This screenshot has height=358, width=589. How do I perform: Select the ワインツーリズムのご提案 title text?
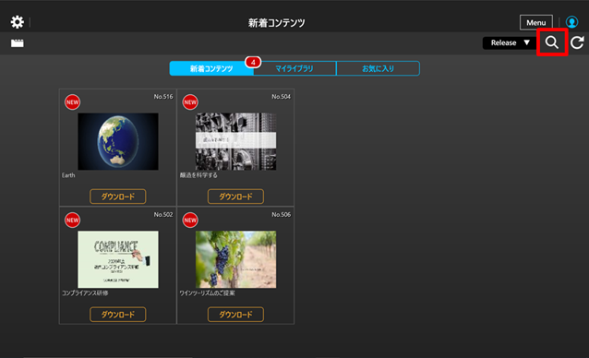click(207, 293)
